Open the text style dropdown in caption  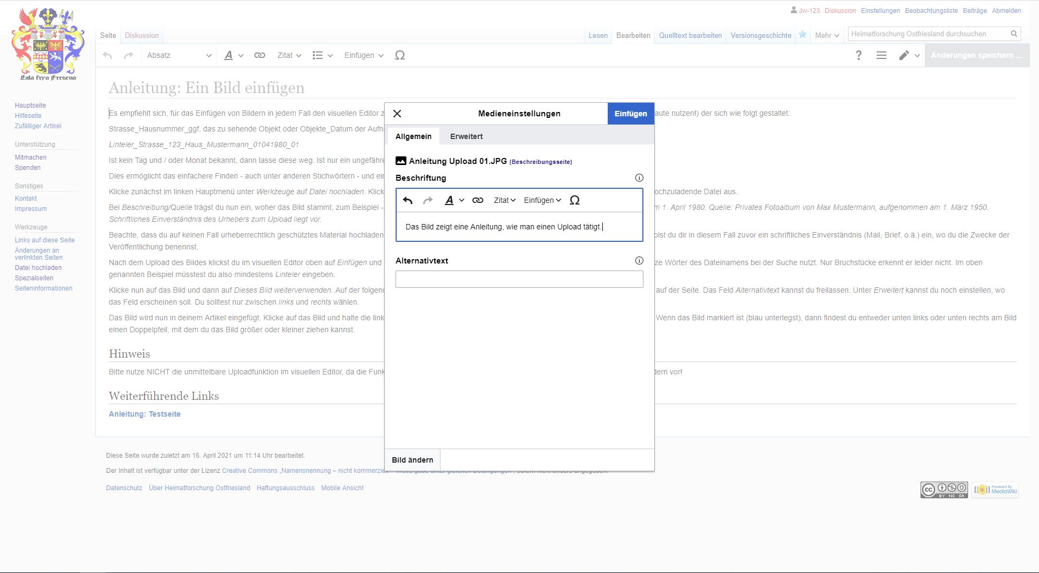coord(453,200)
